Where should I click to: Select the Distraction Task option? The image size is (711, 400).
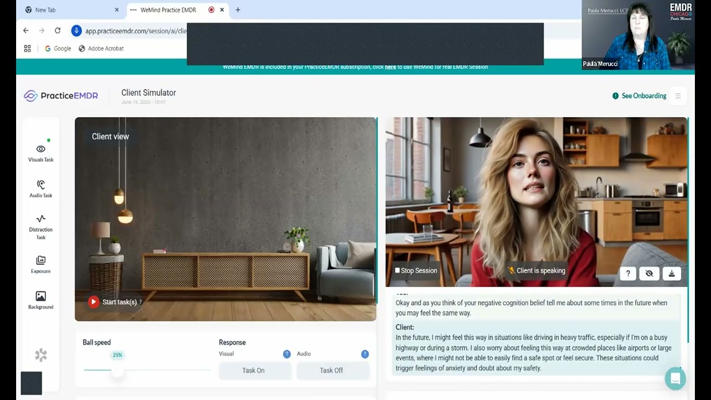point(41,227)
